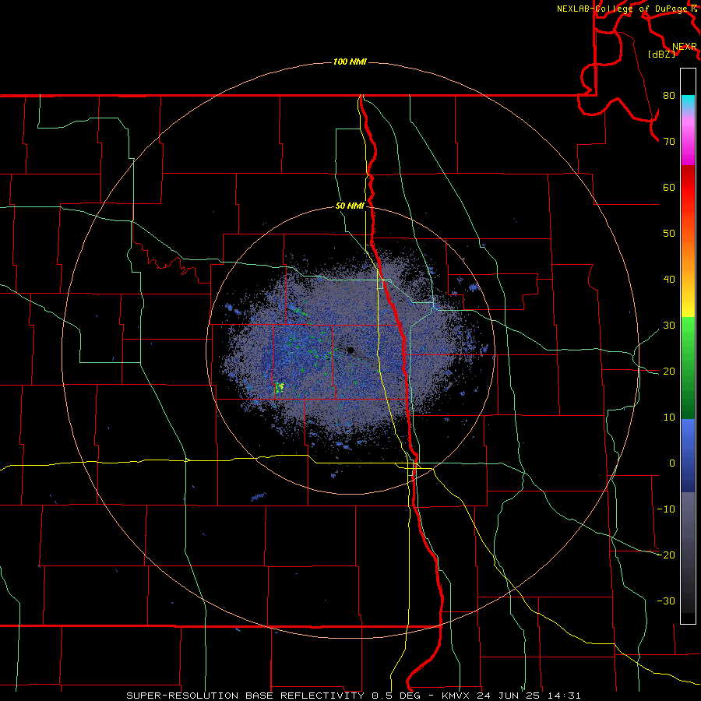Click the 10 dBZ scale value
Screen dimensions: 701x701
(669, 417)
